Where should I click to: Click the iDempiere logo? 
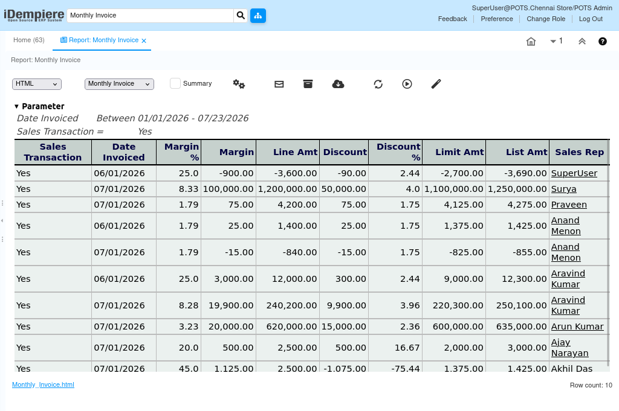34,15
